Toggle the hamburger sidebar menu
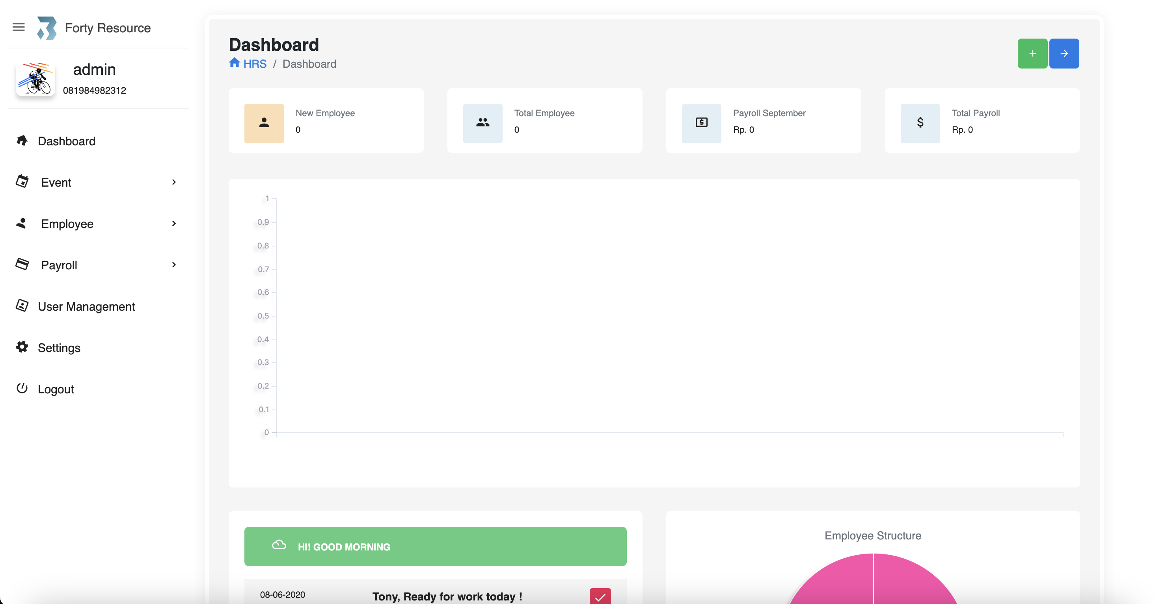The height and width of the screenshot is (604, 1155). click(x=19, y=27)
